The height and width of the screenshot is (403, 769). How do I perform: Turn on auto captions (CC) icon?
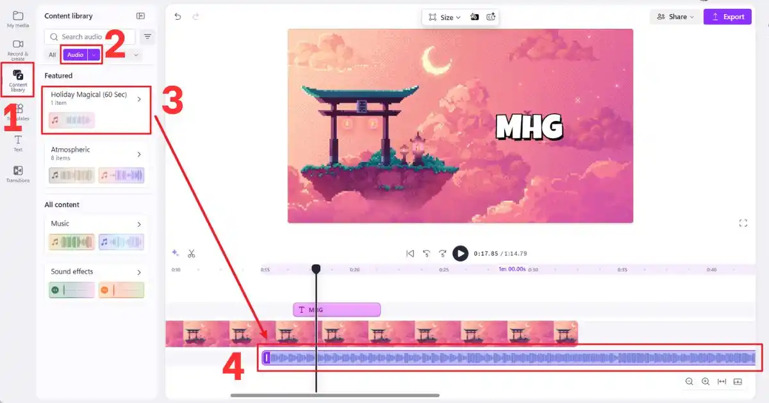click(x=491, y=17)
